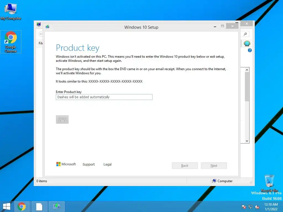
Task: Click the blue help icon in Explorer
Action: [250, 50]
